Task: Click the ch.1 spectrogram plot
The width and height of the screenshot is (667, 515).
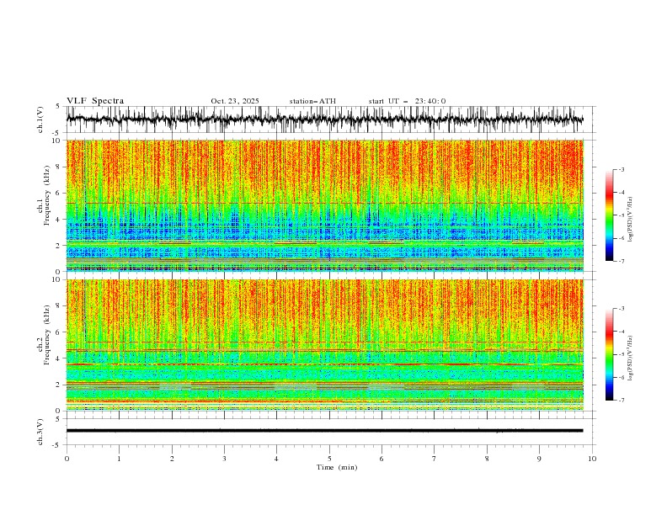Action: tap(325, 205)
